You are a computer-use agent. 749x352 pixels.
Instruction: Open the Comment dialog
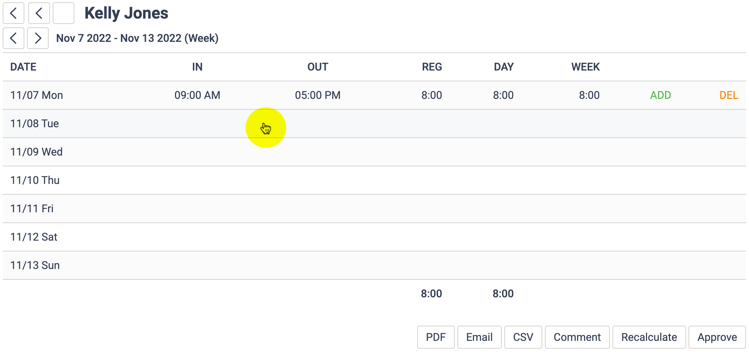tap(577, 337)
